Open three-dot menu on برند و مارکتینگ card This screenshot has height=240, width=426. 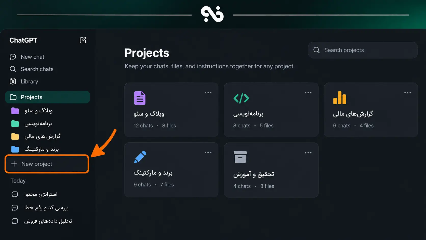pyautogui.click(x=208, y=153)
